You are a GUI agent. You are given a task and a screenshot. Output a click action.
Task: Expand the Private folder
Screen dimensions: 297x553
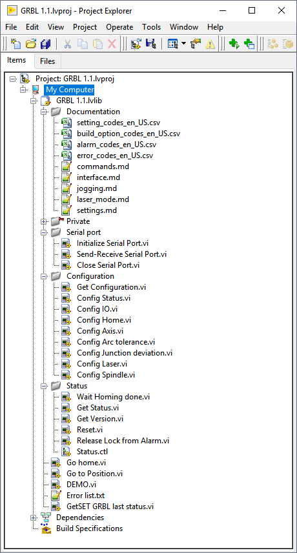tap(44, 221)
